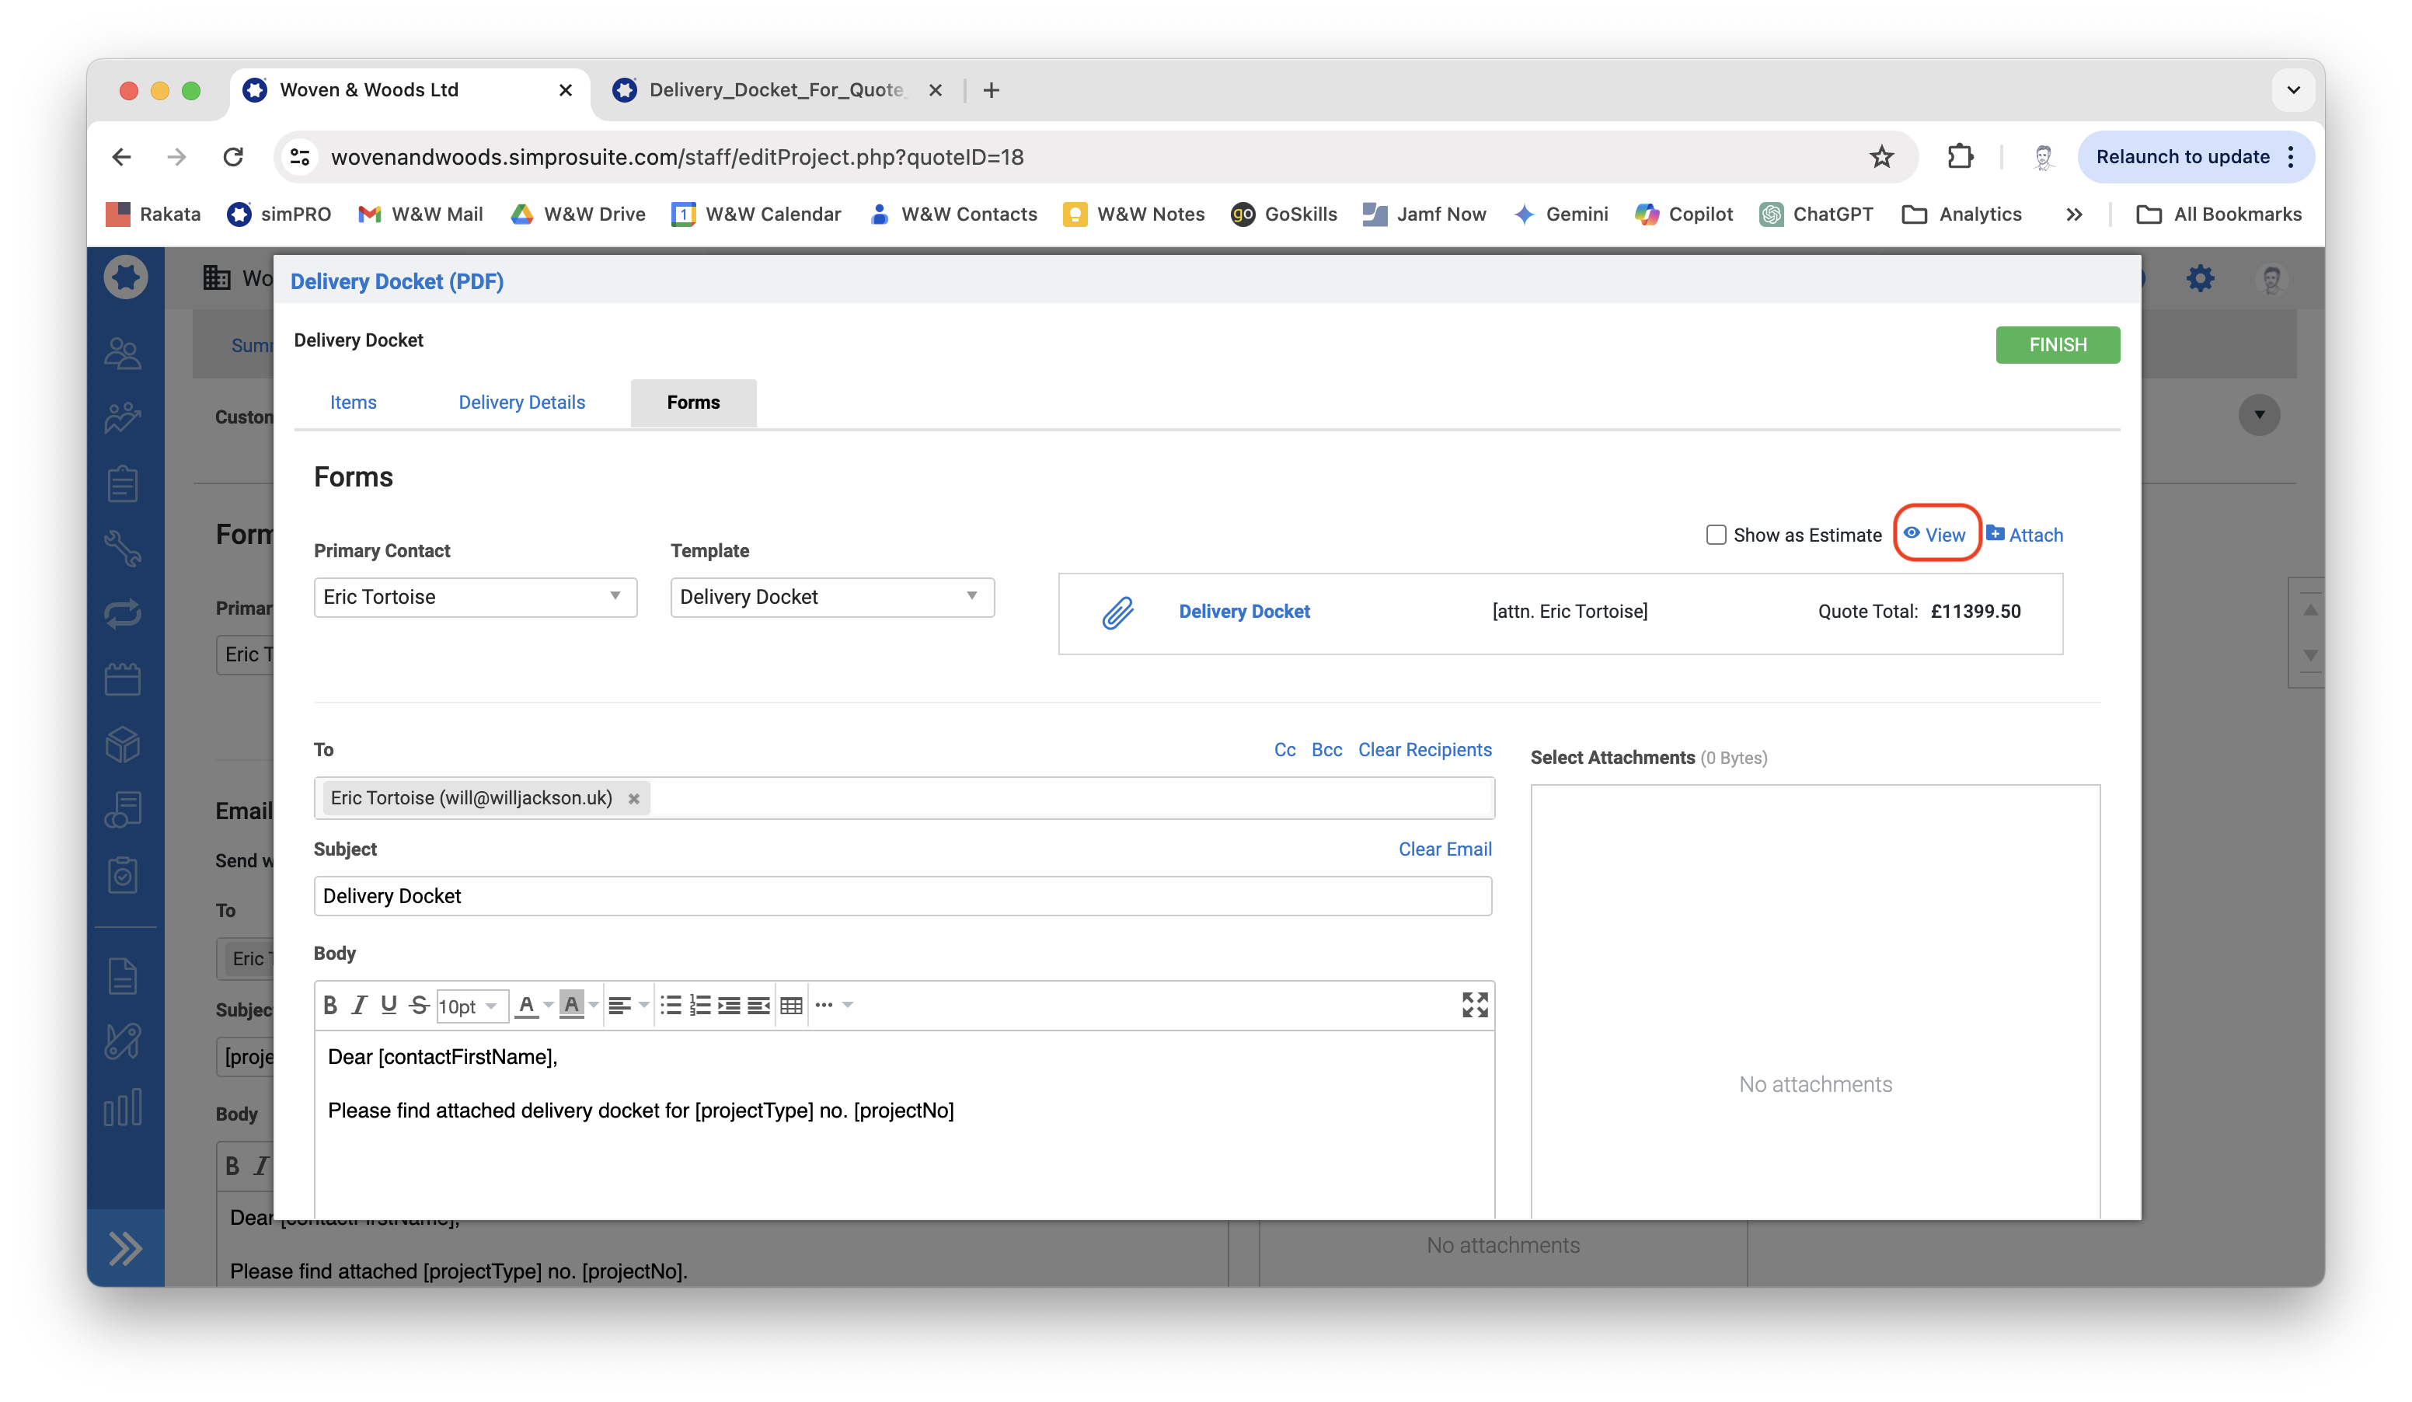The height and width of the screenshot is (1402, 2412).
Task: Click the Bold formatting icon in editor
Action: (330, 1005)
